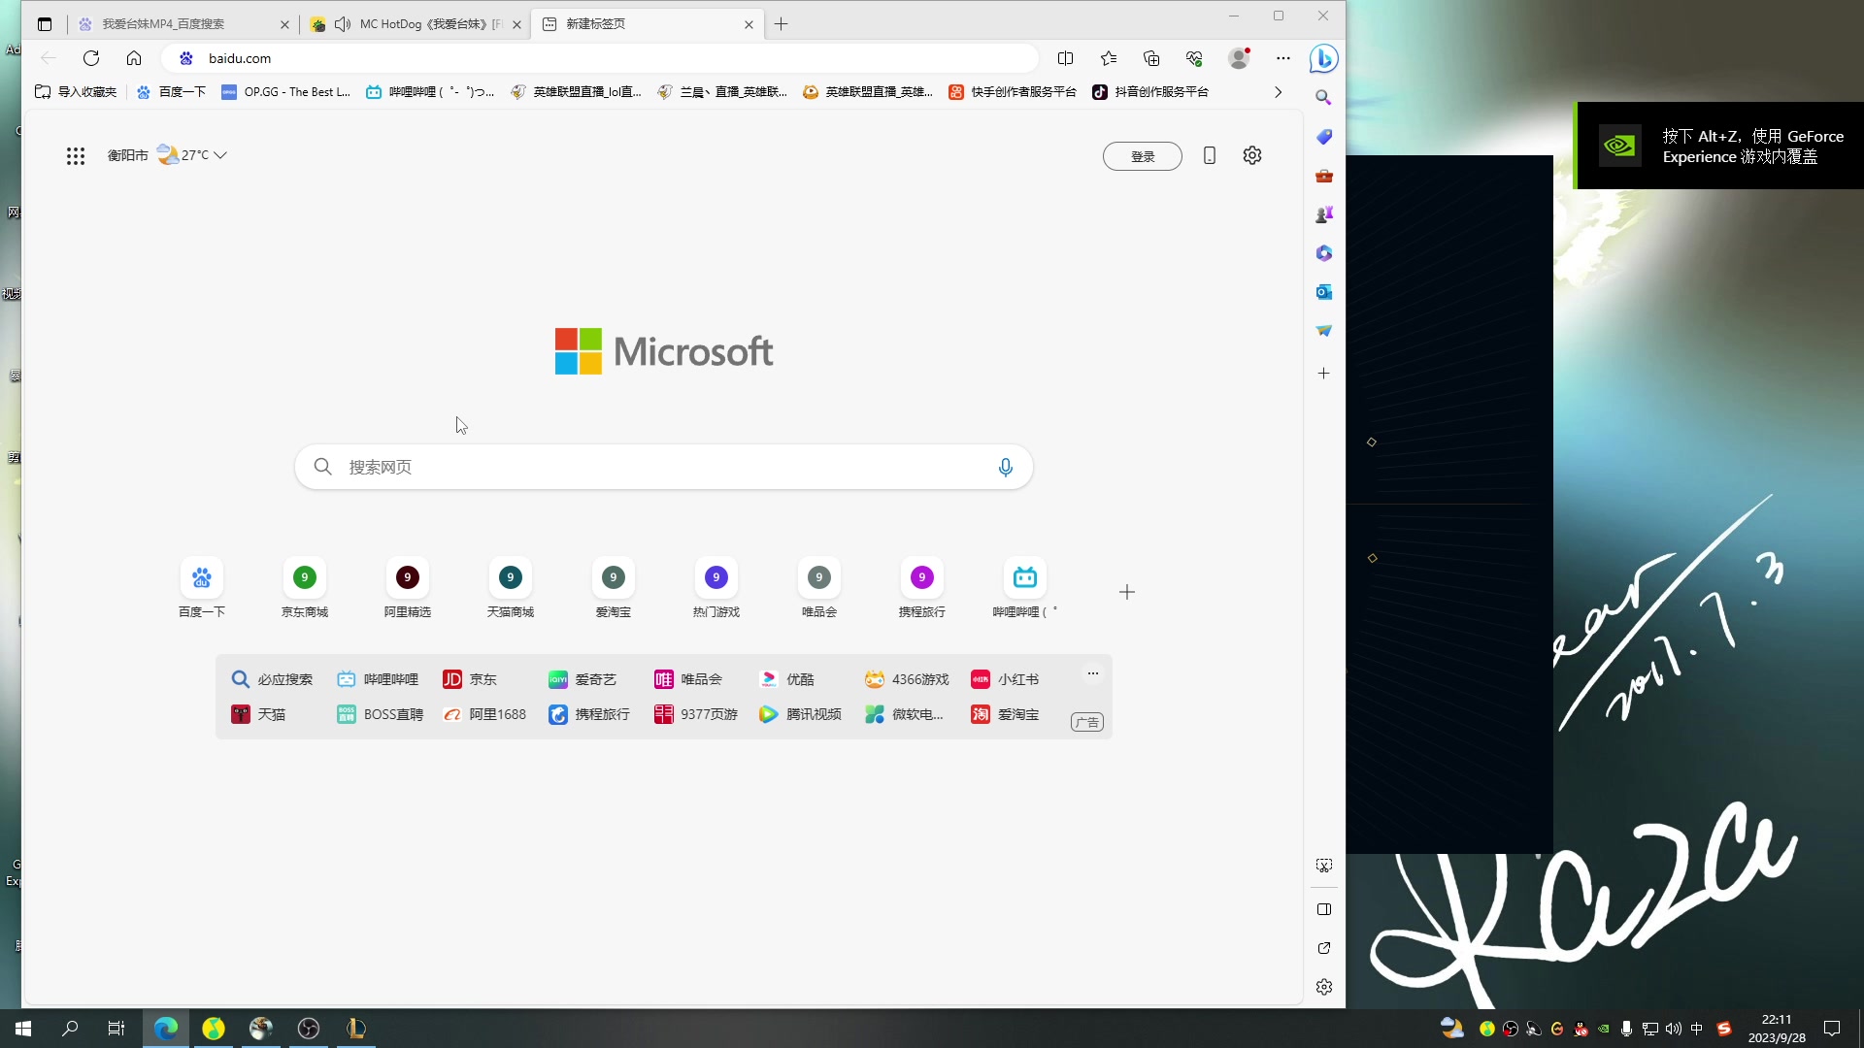Click the mobile phone icon near login

(1210, 155)
